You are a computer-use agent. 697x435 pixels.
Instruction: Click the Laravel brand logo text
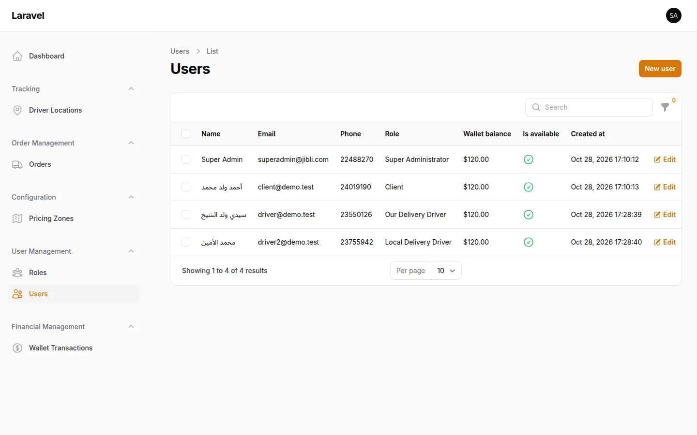coord(28,15)
